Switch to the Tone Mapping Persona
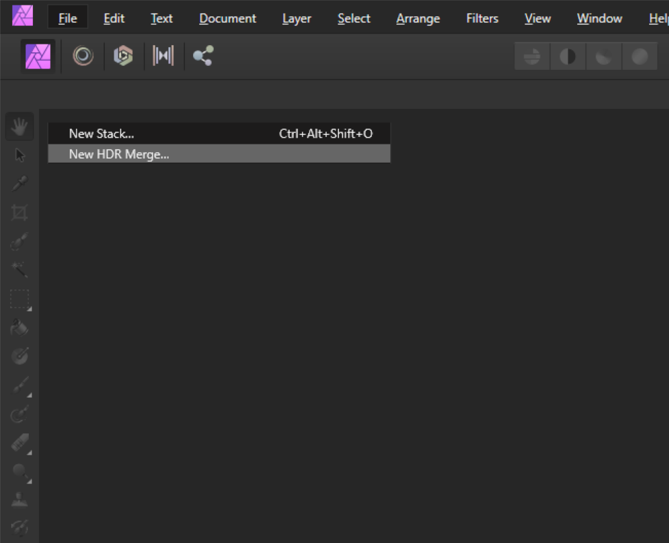This screenshot has height=543, width=669. point(164,56)
